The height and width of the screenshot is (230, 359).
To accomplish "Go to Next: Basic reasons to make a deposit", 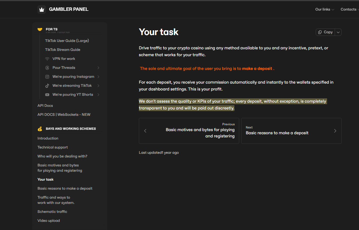I will pyautogui.click(x=291, y=131).
